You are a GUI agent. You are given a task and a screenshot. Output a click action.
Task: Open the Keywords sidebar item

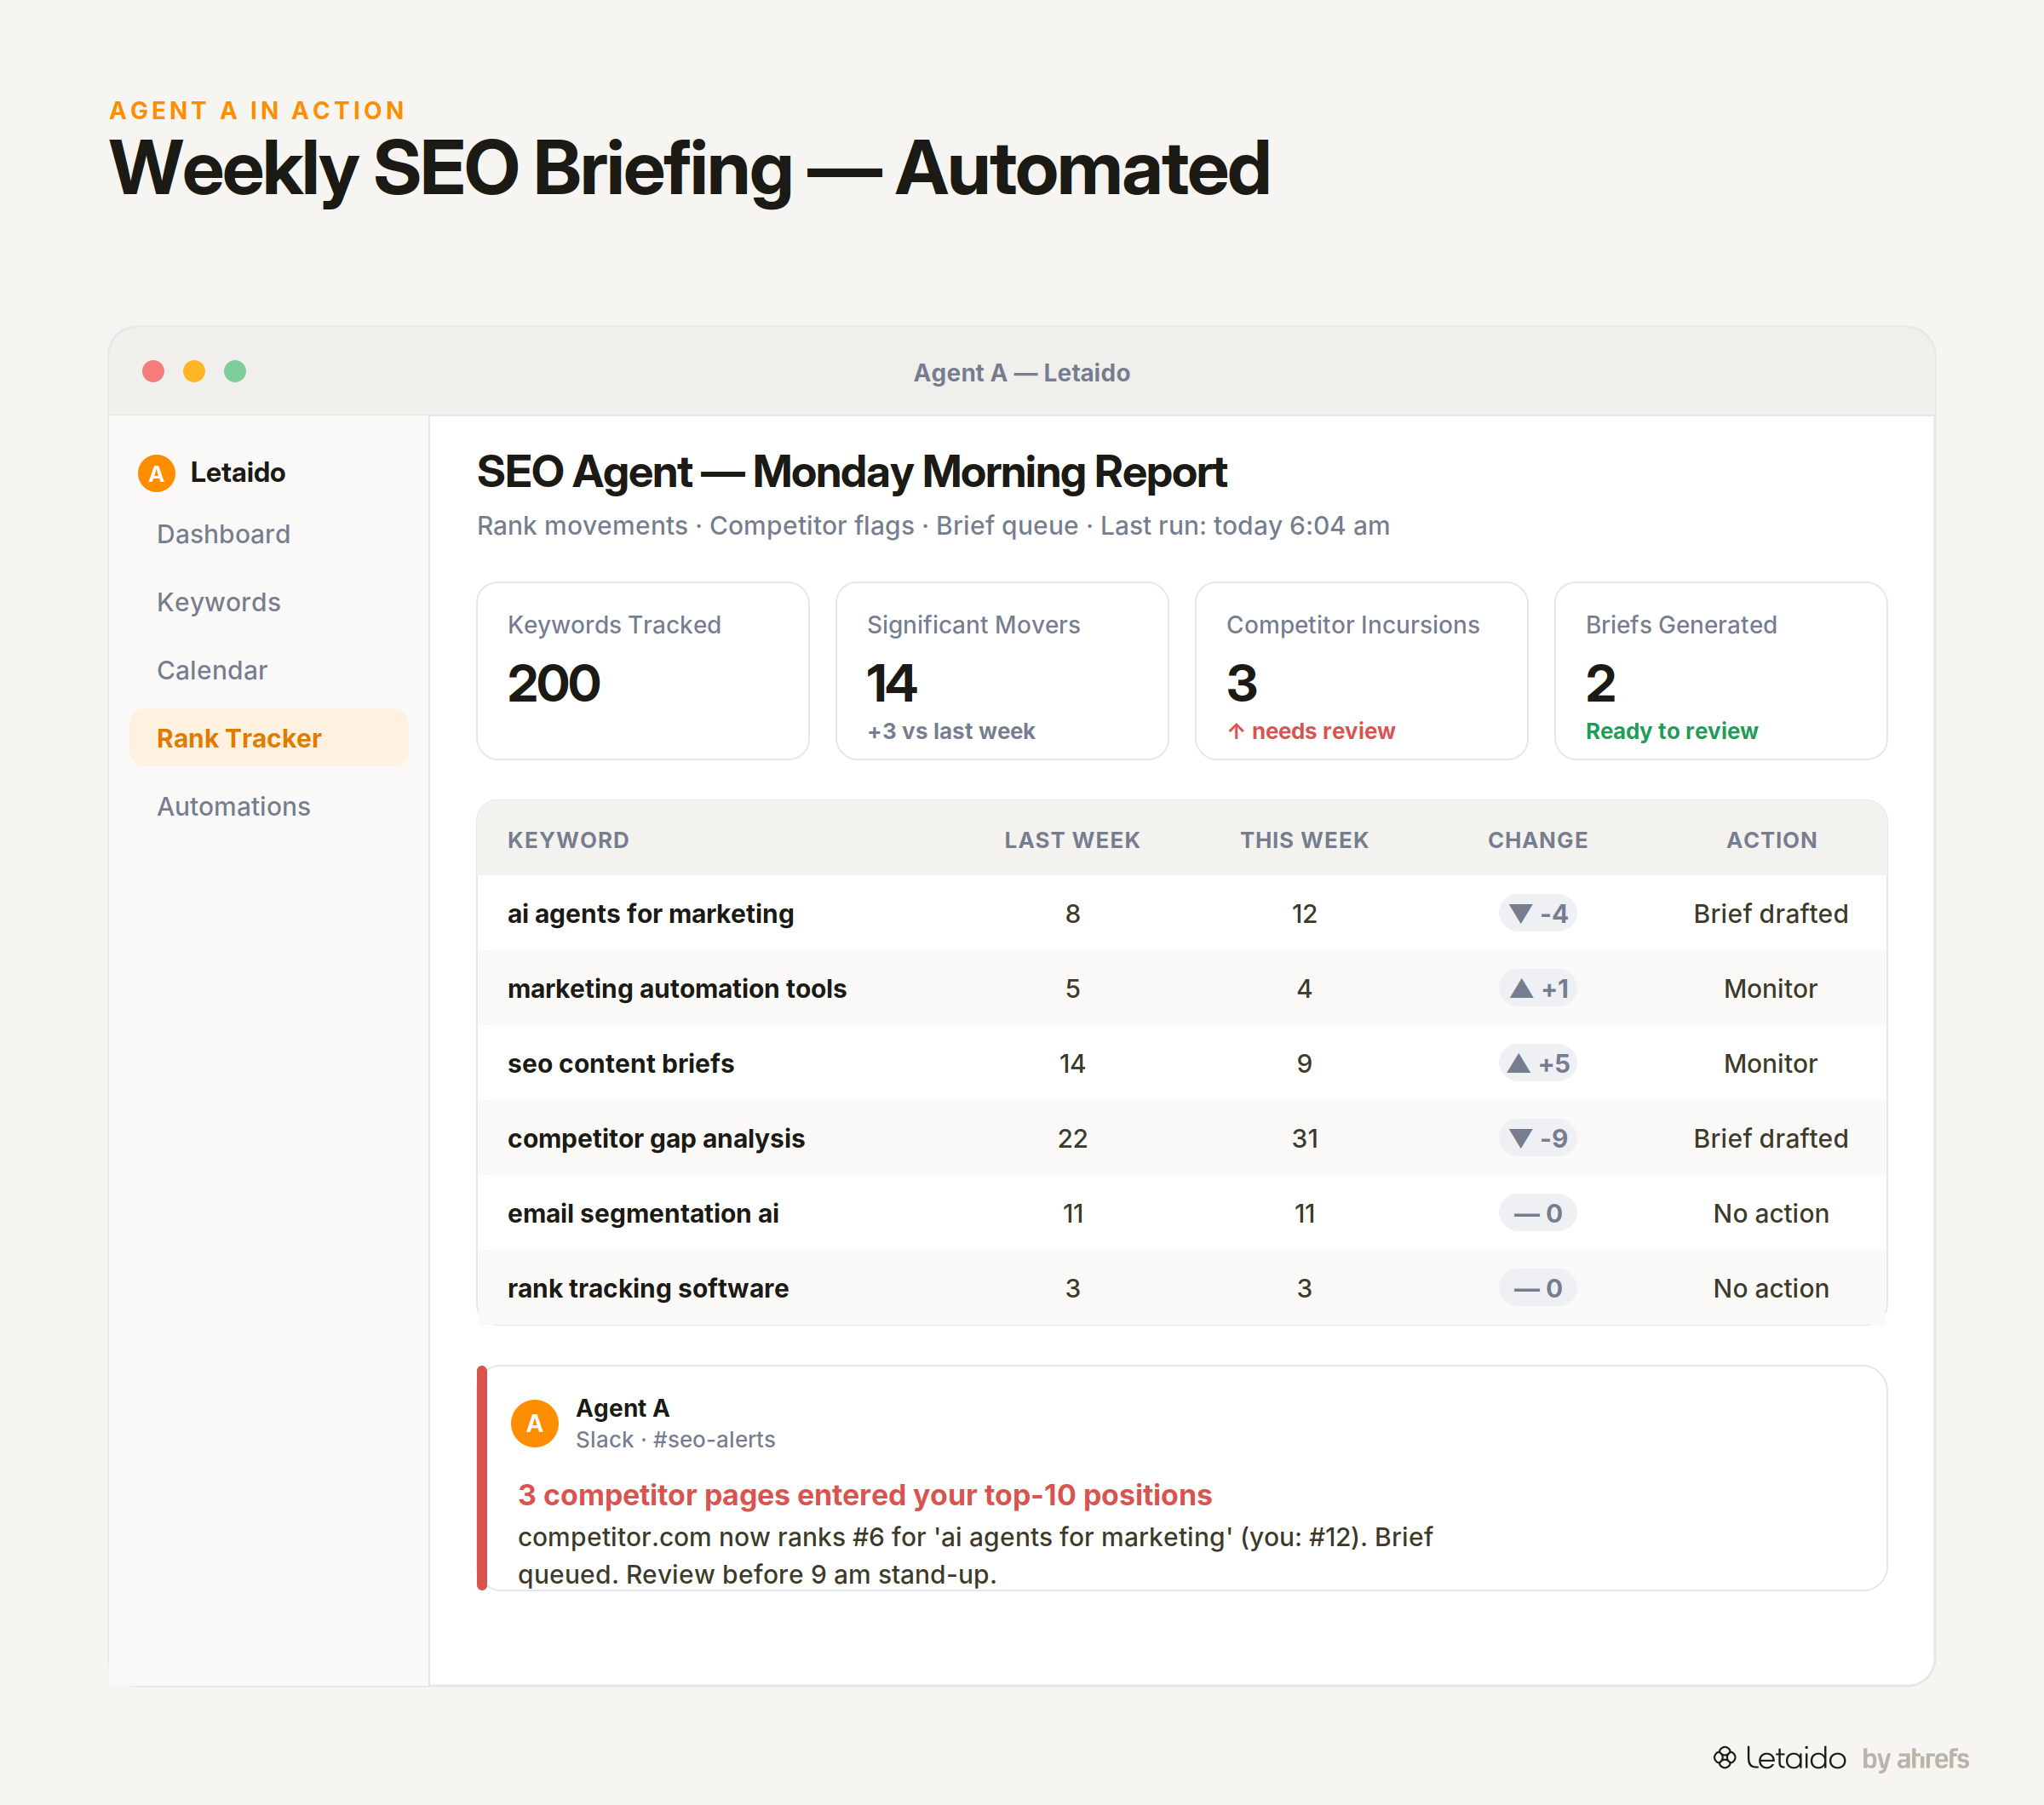(x=218, y=602)
